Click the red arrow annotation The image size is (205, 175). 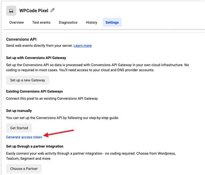coord(58,133)
